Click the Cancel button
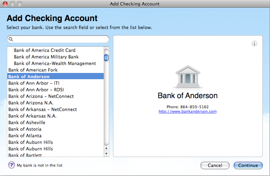Screen dimensions: 270x176 (x=215, y=165)
